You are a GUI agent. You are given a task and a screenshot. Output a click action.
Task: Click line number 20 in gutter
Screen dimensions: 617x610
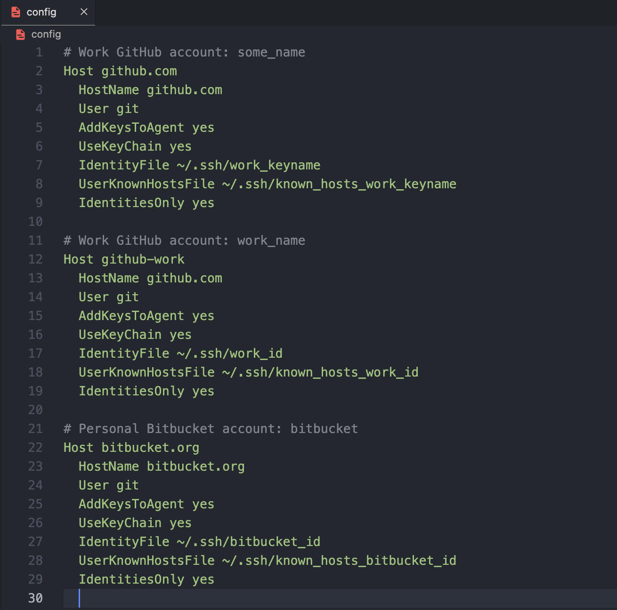pyautogui.click(x=35, y=410)
